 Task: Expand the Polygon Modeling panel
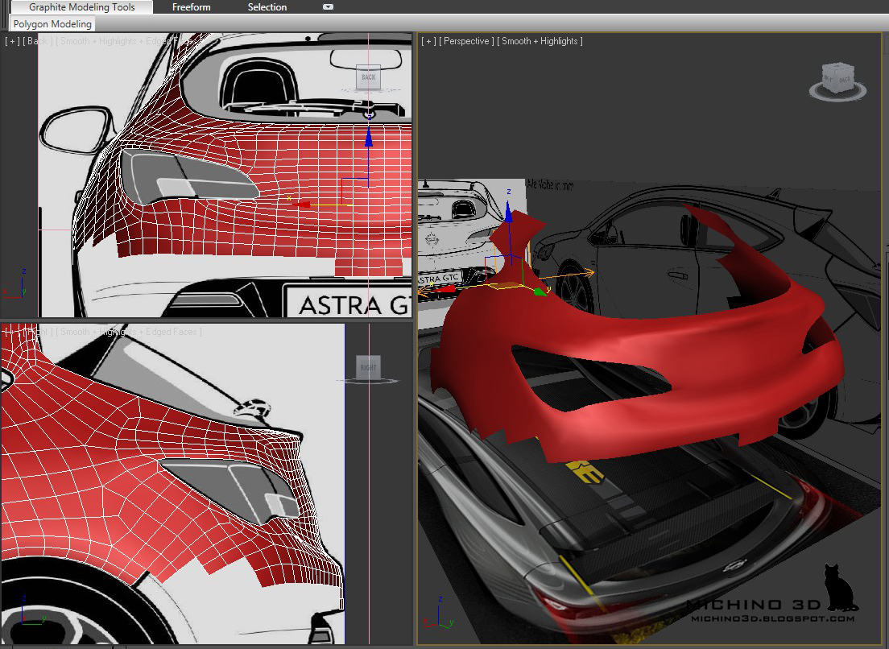[52, 24]
